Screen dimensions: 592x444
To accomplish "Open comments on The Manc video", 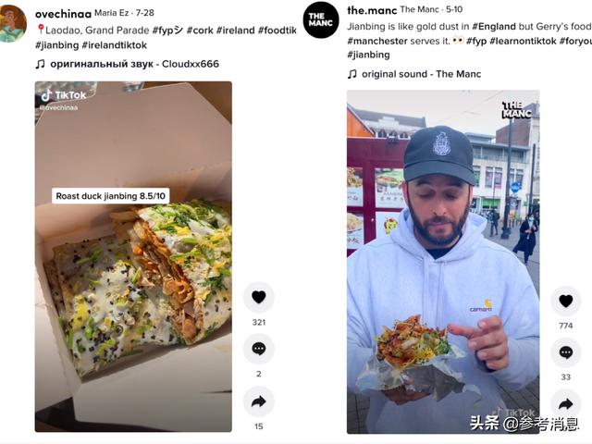I will (565, 352).
